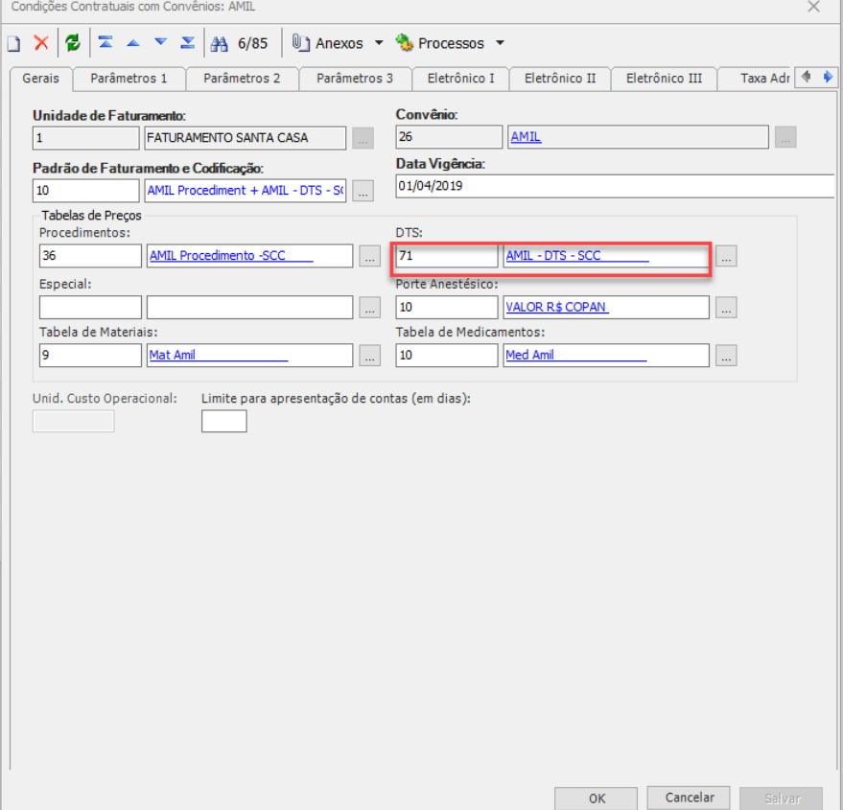Switch to the Parâmetros 2 tab

click(x=242, y=79)
